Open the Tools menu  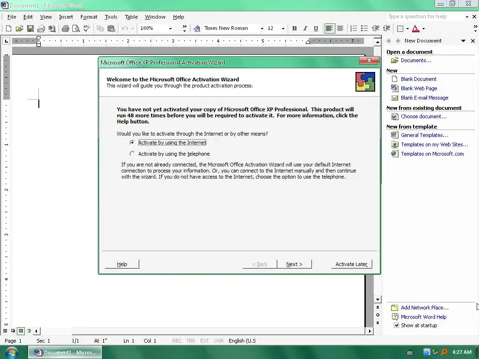tap(111, 17)
